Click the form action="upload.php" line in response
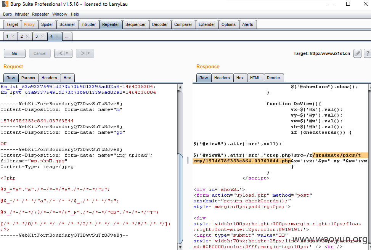 (x=253, y=195)
